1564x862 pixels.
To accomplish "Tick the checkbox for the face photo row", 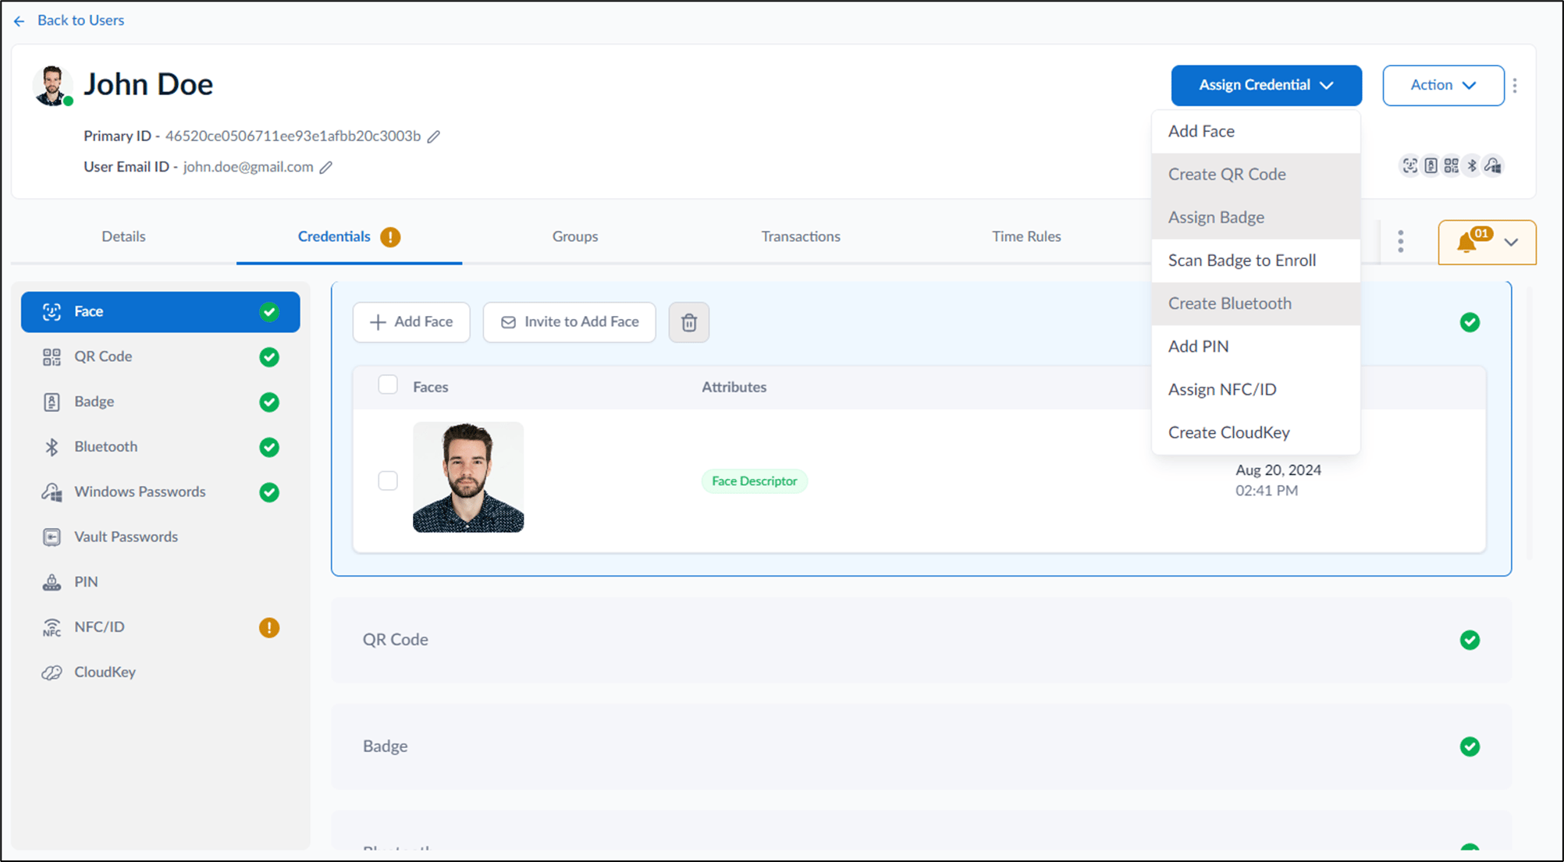I will tap(388, 481).
